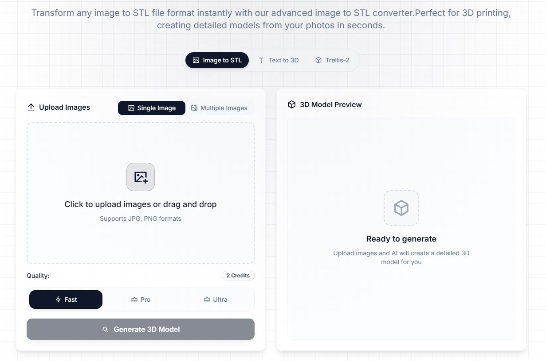Switch to Single Image upload mode
The image size is (546, 361).
151,108
